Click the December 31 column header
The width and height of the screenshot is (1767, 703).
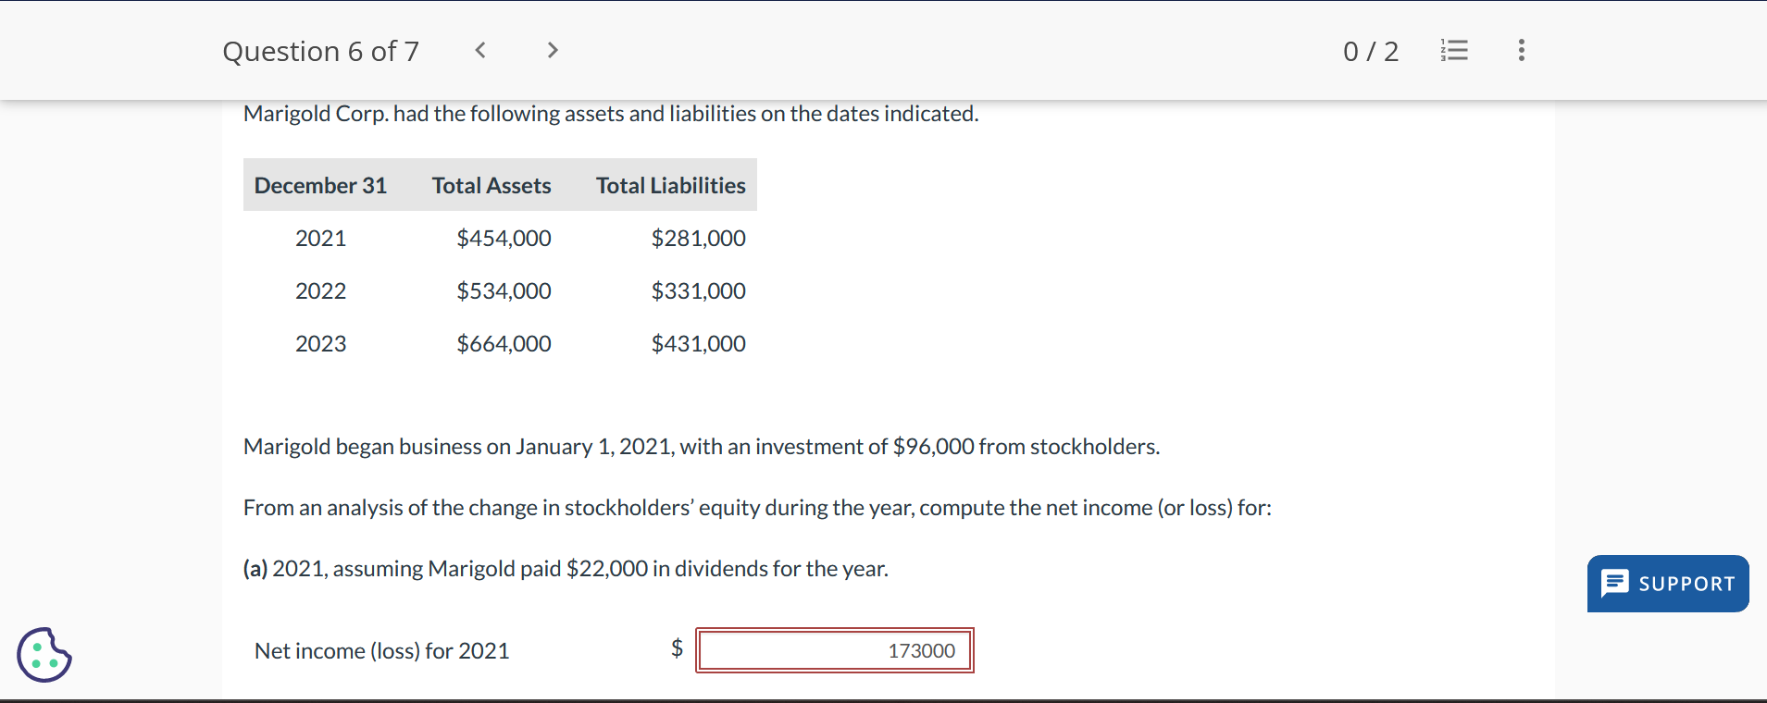coord(320,185)
